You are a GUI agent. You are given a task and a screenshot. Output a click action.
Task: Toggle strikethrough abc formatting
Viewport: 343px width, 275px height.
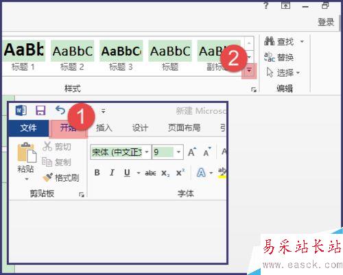pos(150,173)
